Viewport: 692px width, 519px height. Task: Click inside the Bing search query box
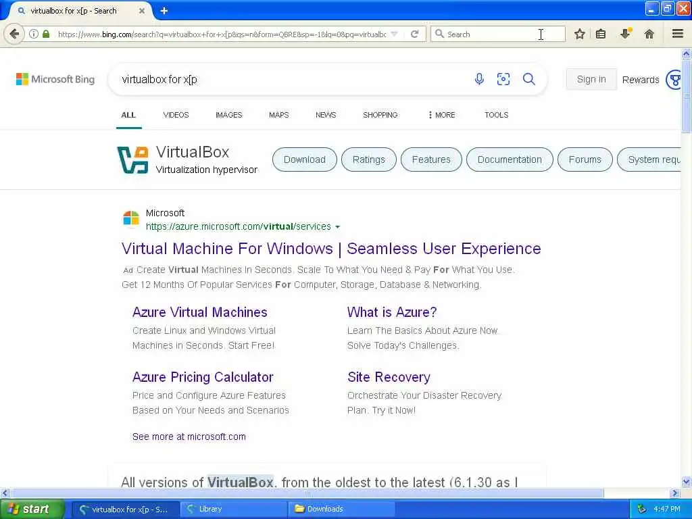[x=291, y=80]
